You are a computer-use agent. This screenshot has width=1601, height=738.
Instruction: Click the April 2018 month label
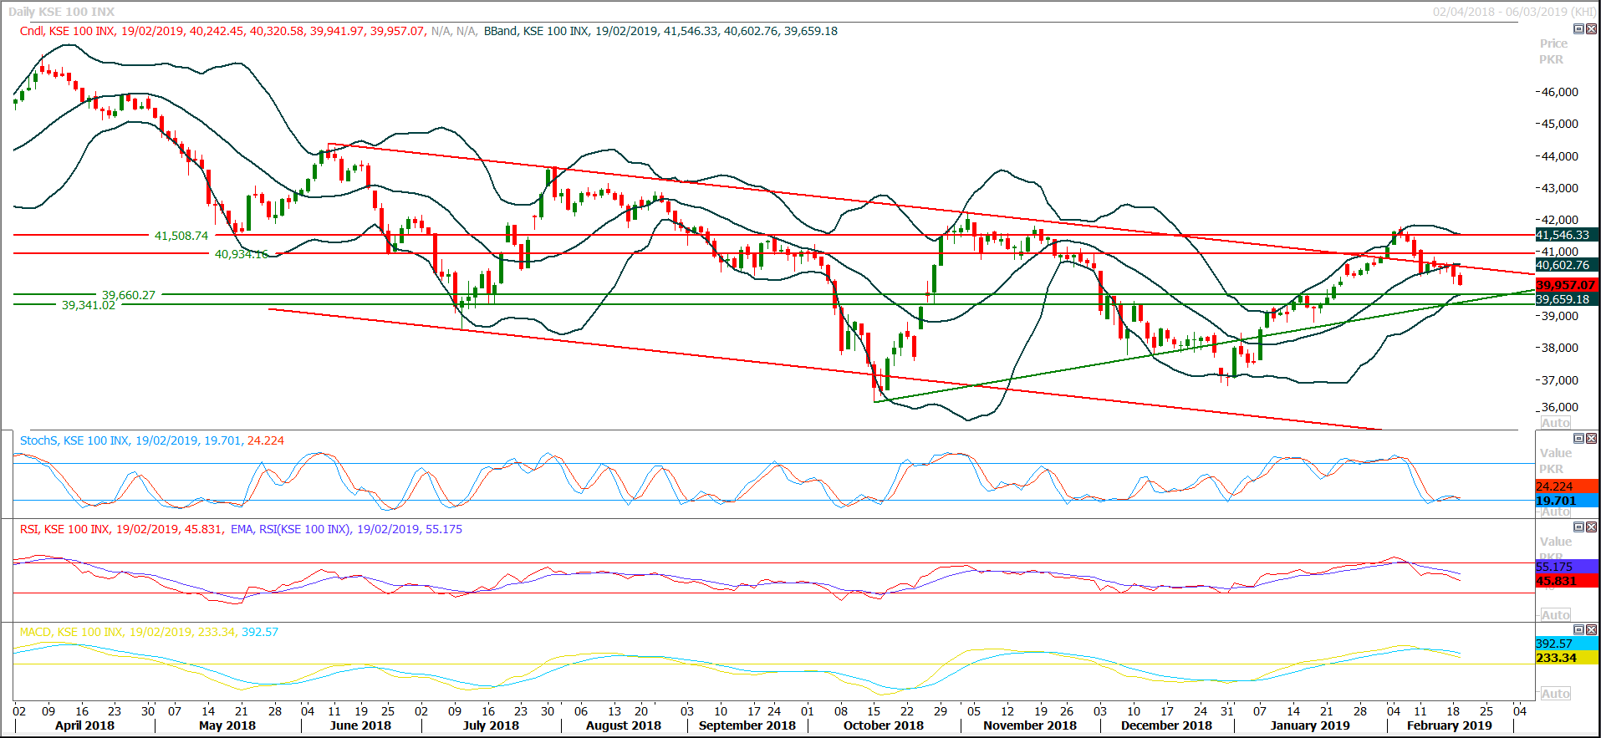tap(84, 725)
